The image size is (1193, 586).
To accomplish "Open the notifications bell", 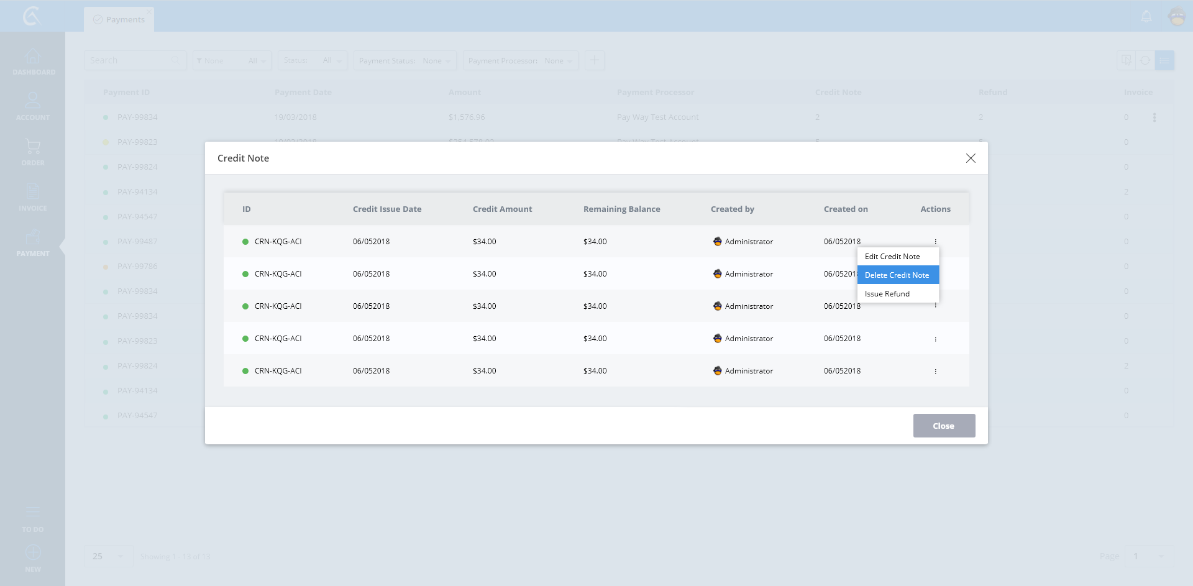I will pyautogui.click(x=1146, y=17).
